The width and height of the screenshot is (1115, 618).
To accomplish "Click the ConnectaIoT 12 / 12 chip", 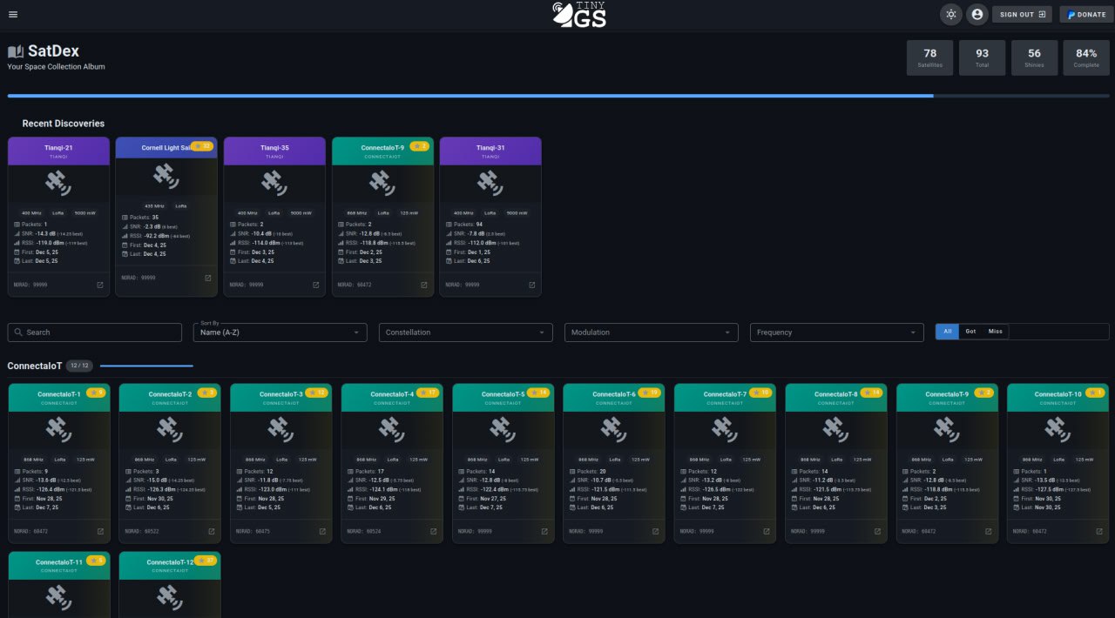I will [x=79, y=366].
